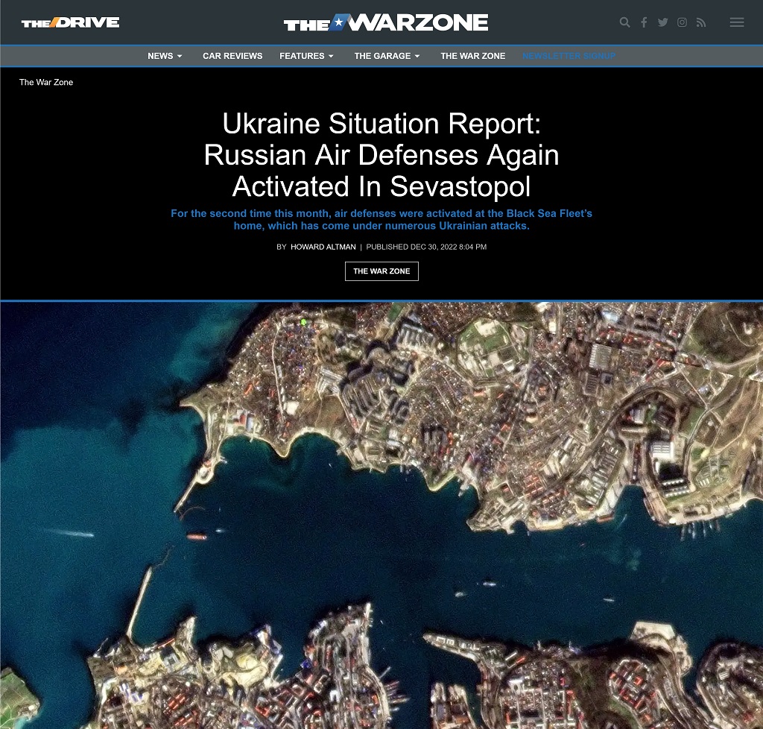Open the Sevastopol satellite image

point(381,515)
